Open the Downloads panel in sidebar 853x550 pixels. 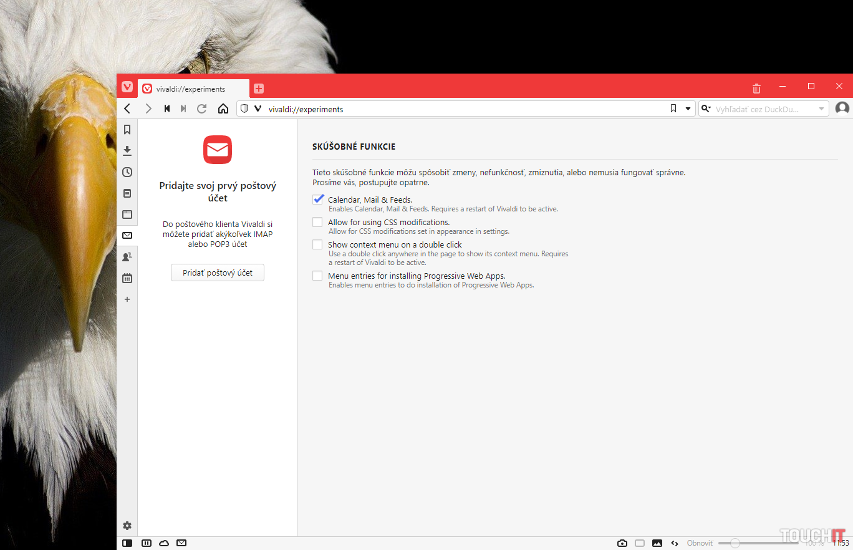[127, 151]
